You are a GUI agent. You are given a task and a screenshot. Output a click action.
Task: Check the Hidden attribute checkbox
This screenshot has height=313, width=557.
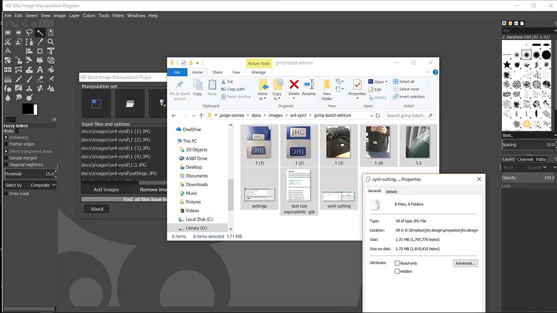[397, 271]
